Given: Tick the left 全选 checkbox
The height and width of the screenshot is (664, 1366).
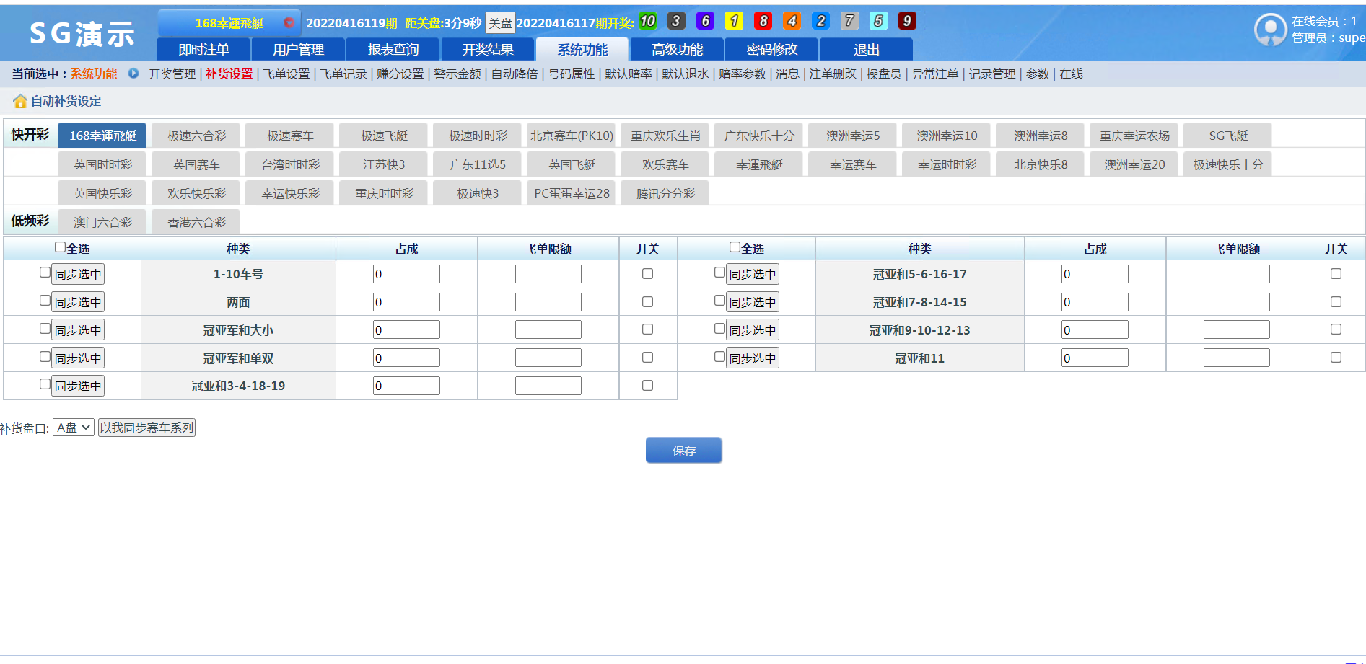Looking at the screenshot, I should coord(61,247).
